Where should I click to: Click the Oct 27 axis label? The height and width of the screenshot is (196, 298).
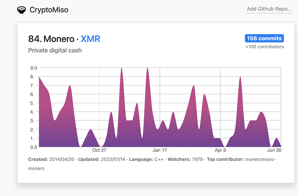tap(99, 150)
